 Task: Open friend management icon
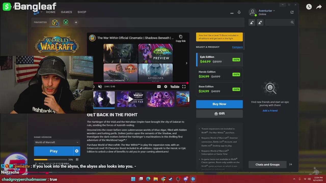pyautogui.click(x=260, y=22)
